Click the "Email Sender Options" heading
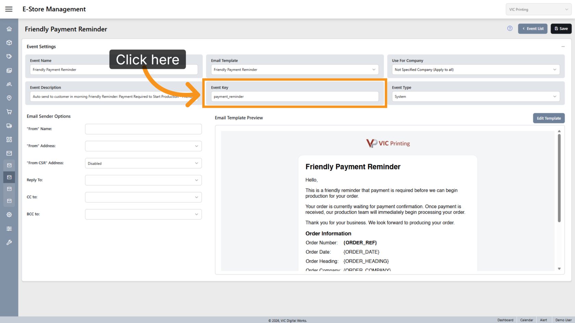 [x=49, y=116]
